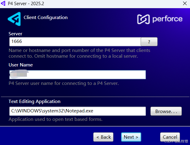Screen dimensions: 190x145
Task: Click the User Name label
Action: (21, 65)
